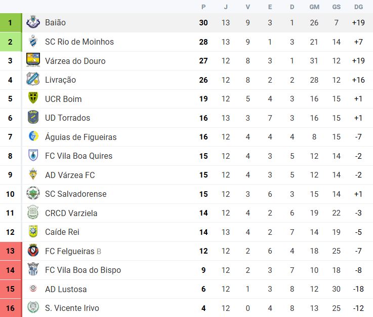Click the DG goal difference column header
Viewport: 373px width, 317px height.
(358, 7)
